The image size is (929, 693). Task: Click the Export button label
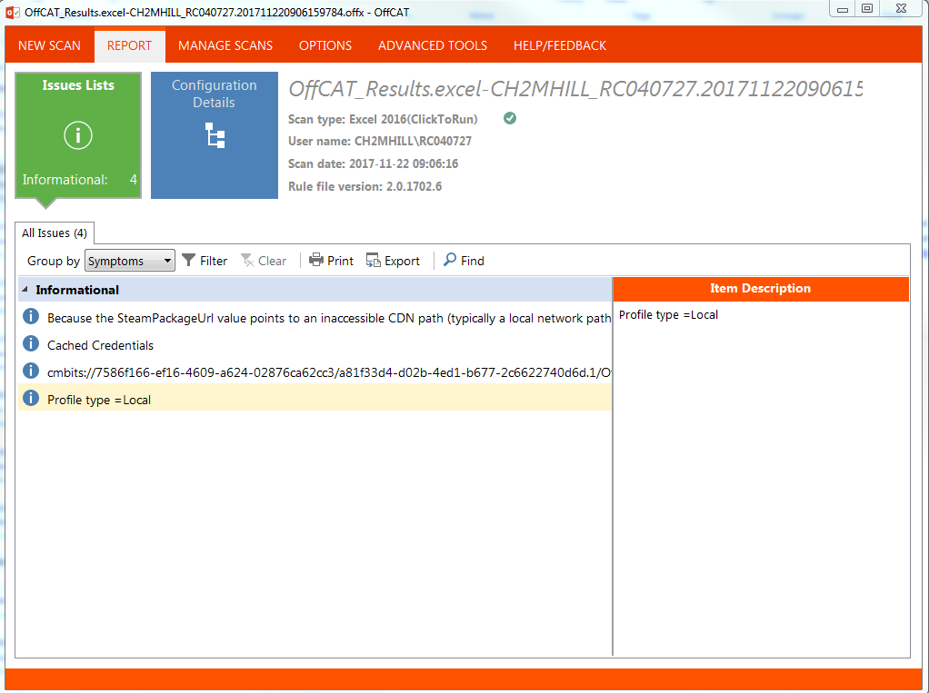point(402,261)
